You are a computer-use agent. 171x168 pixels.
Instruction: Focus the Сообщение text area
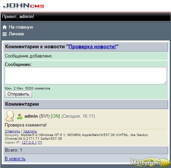[x=86, y=75]
